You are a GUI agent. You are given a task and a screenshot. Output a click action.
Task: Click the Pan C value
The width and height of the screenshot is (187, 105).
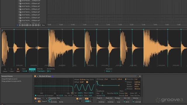point(102,93)
